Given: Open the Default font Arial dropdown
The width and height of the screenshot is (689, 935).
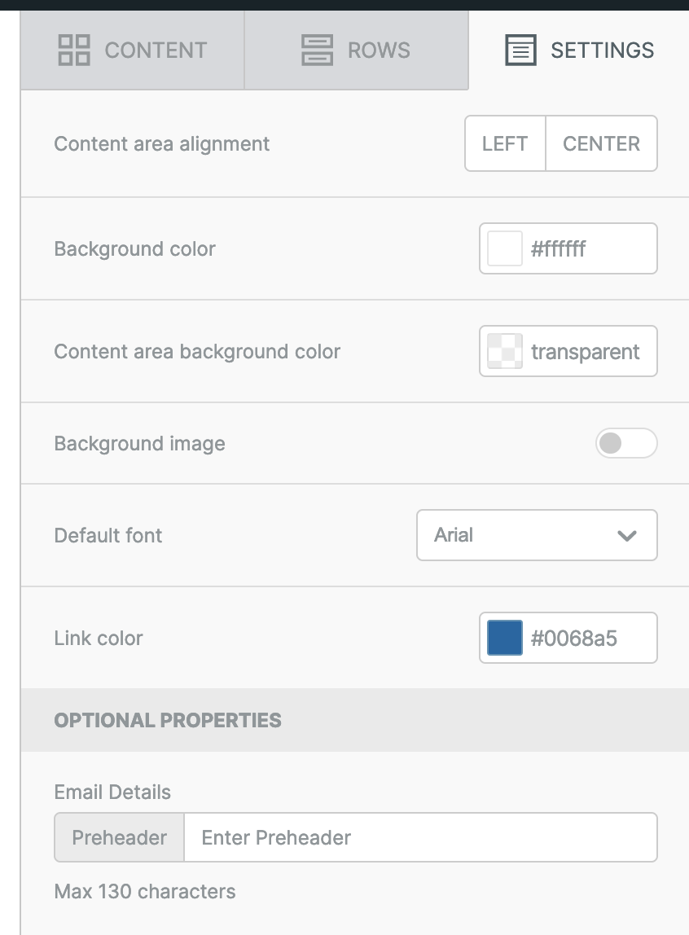Looking at the screenshot, I should pyautogui.click(x=537, y=535).
